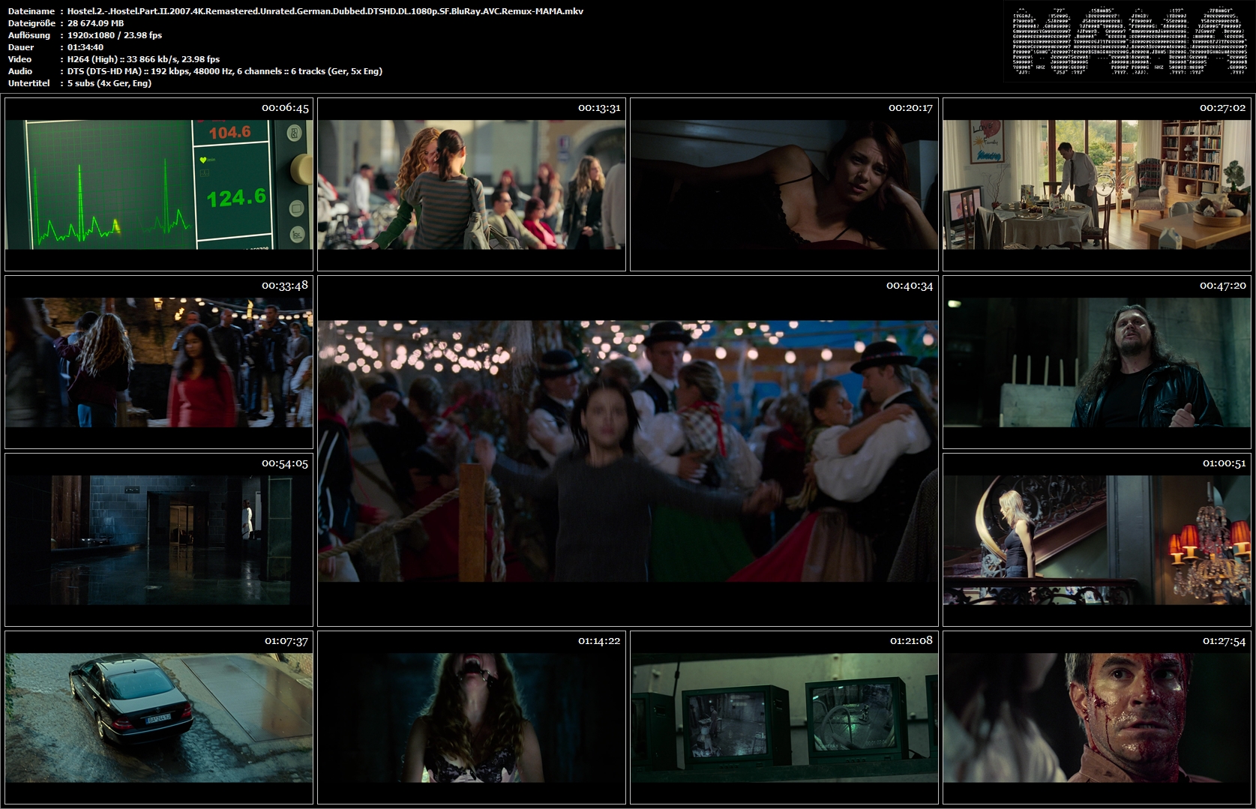Click the 5 subs (4x Ger, Eng) text
This screenshot has width=1256, height=809.
(109, 83)
